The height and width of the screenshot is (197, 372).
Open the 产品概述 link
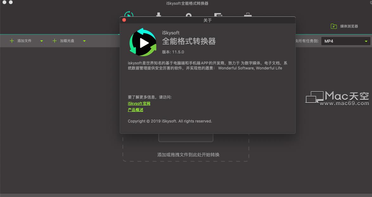pos(136,110)
